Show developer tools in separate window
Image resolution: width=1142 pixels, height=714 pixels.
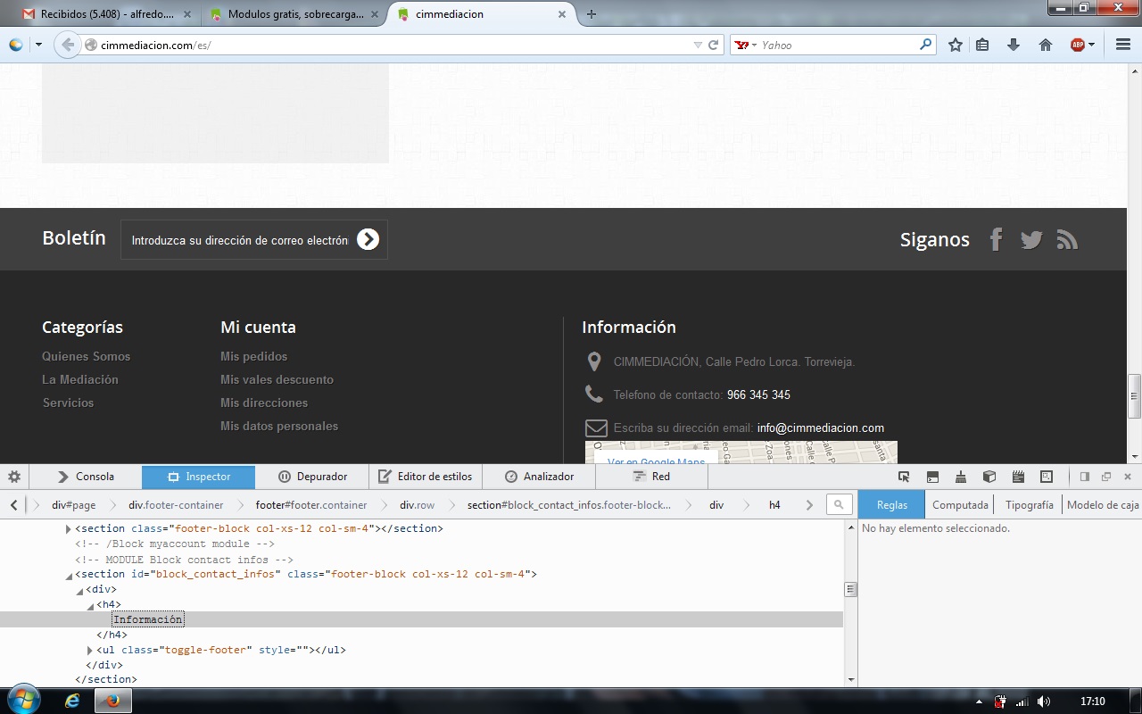[x=1106, y=477]
